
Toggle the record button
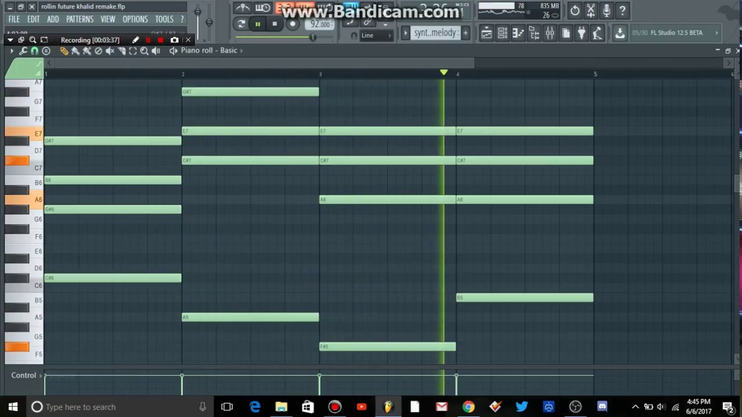(293, 24)
